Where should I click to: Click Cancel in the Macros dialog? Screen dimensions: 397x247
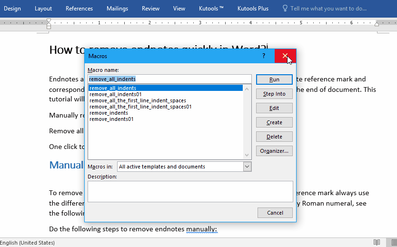275,213
